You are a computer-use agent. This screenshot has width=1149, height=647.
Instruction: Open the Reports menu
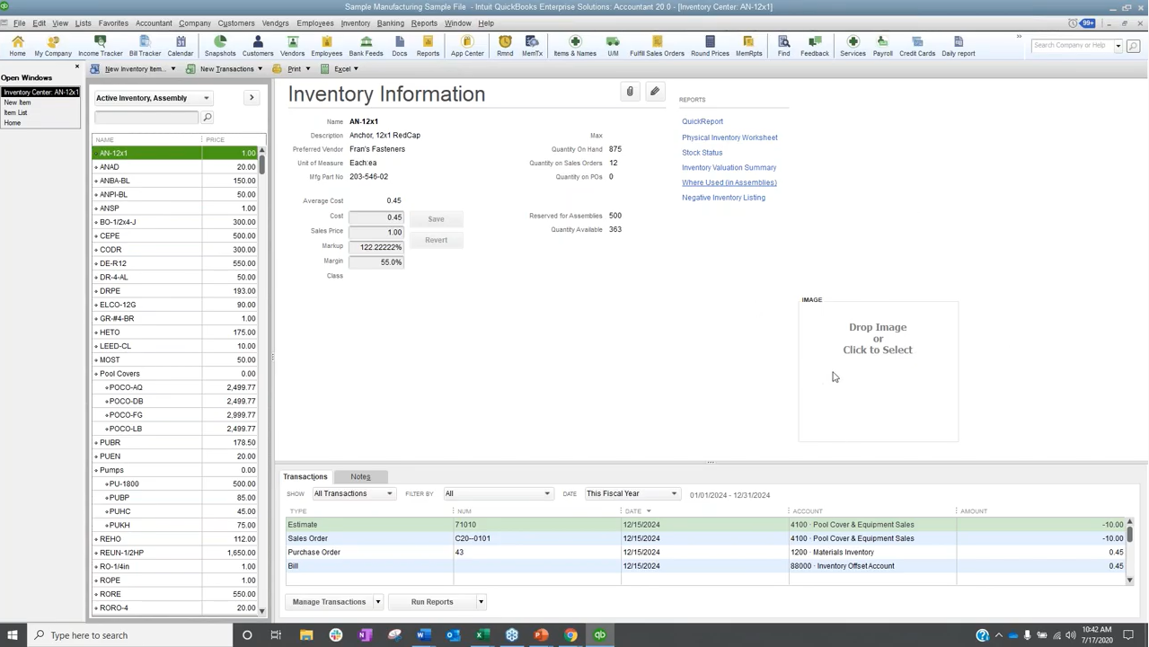424,22
